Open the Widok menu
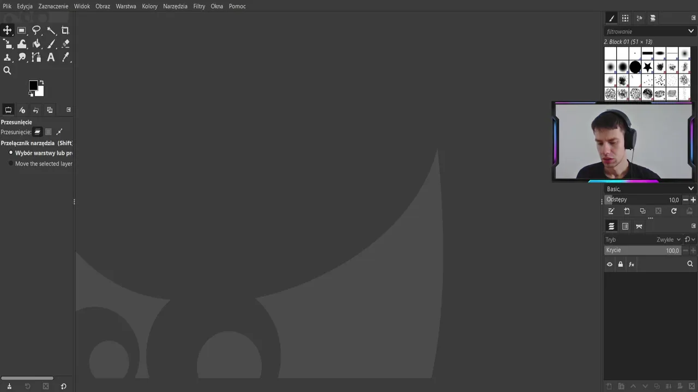This screenshot has height=392, width=698. (82, 6)
